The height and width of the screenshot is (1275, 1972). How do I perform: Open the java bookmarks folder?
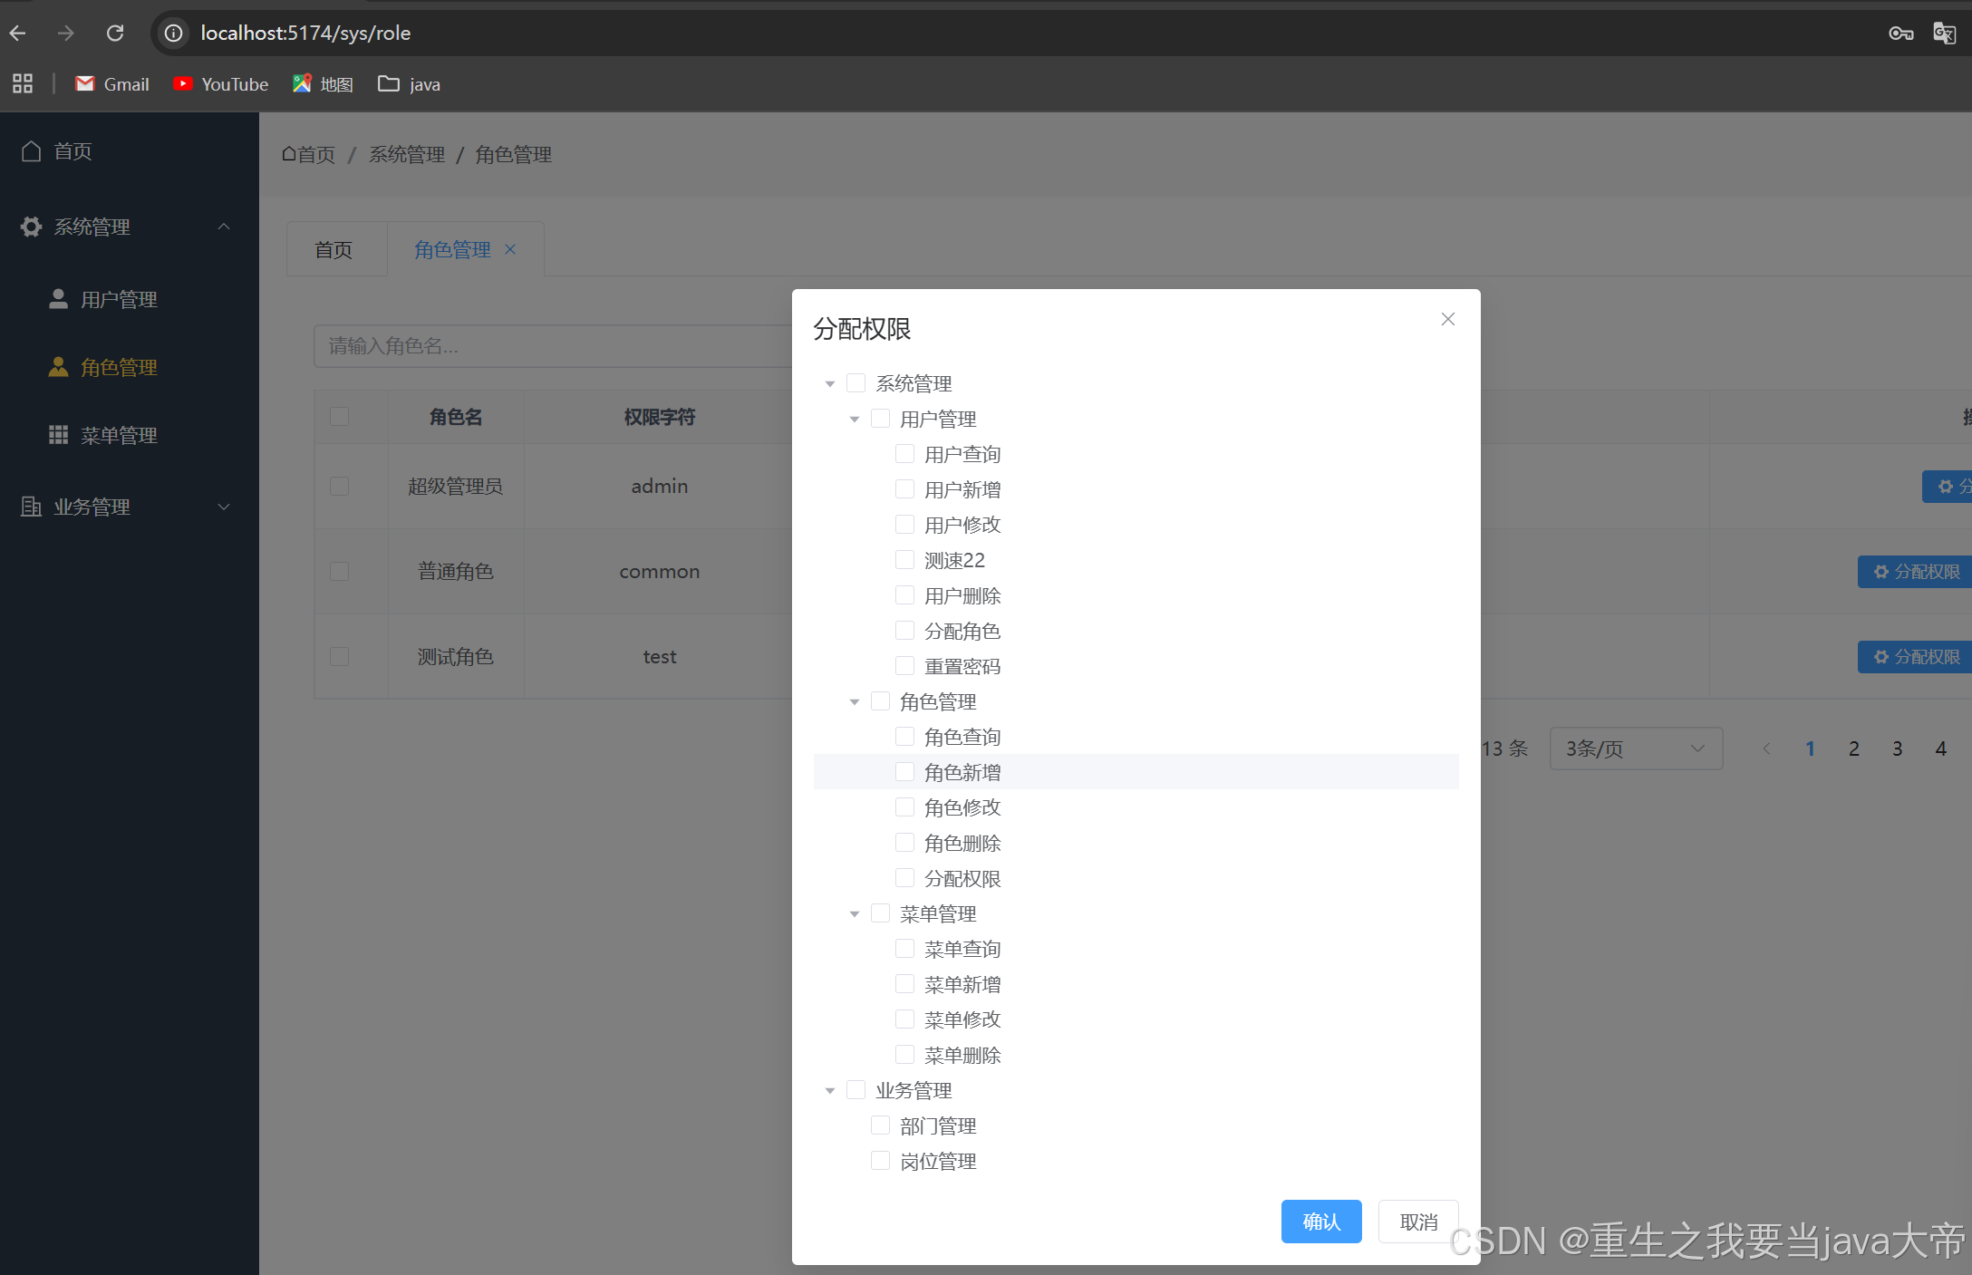pyautogui.click(x=409, y=84)
